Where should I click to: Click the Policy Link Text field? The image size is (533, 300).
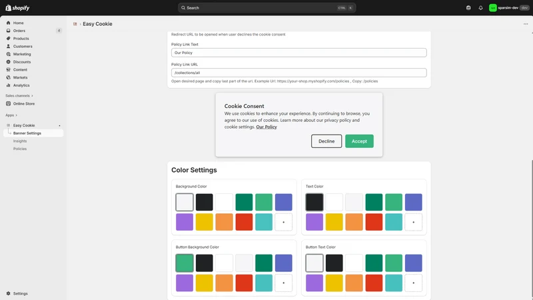[x=298, y=53]
